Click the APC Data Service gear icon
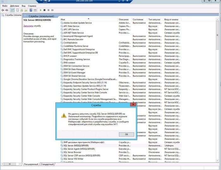 point(62,26)
